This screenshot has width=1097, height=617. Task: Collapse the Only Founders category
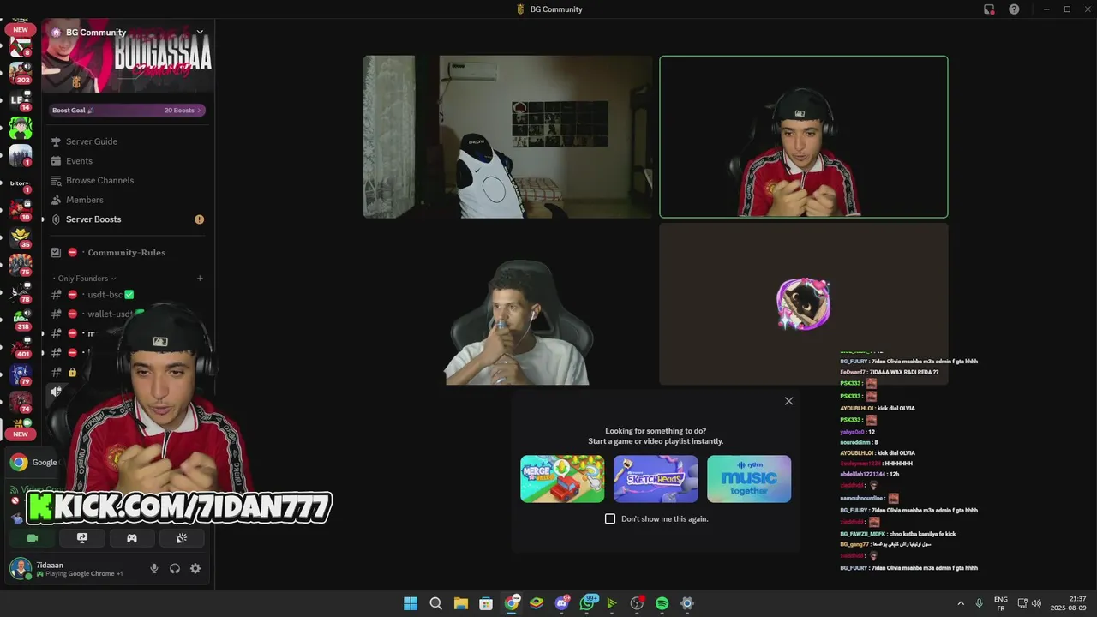pos(84,279)
